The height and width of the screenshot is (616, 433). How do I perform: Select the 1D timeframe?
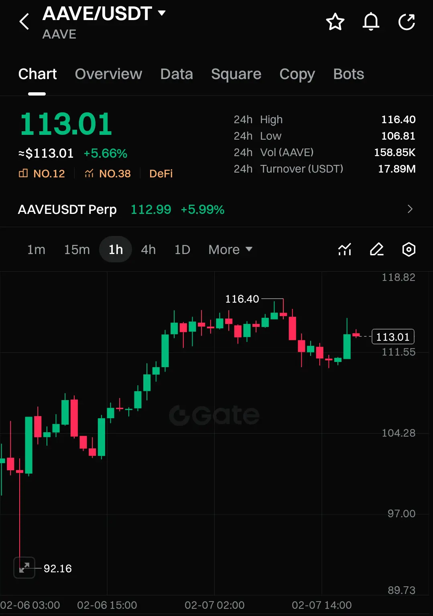pos(182,250)
